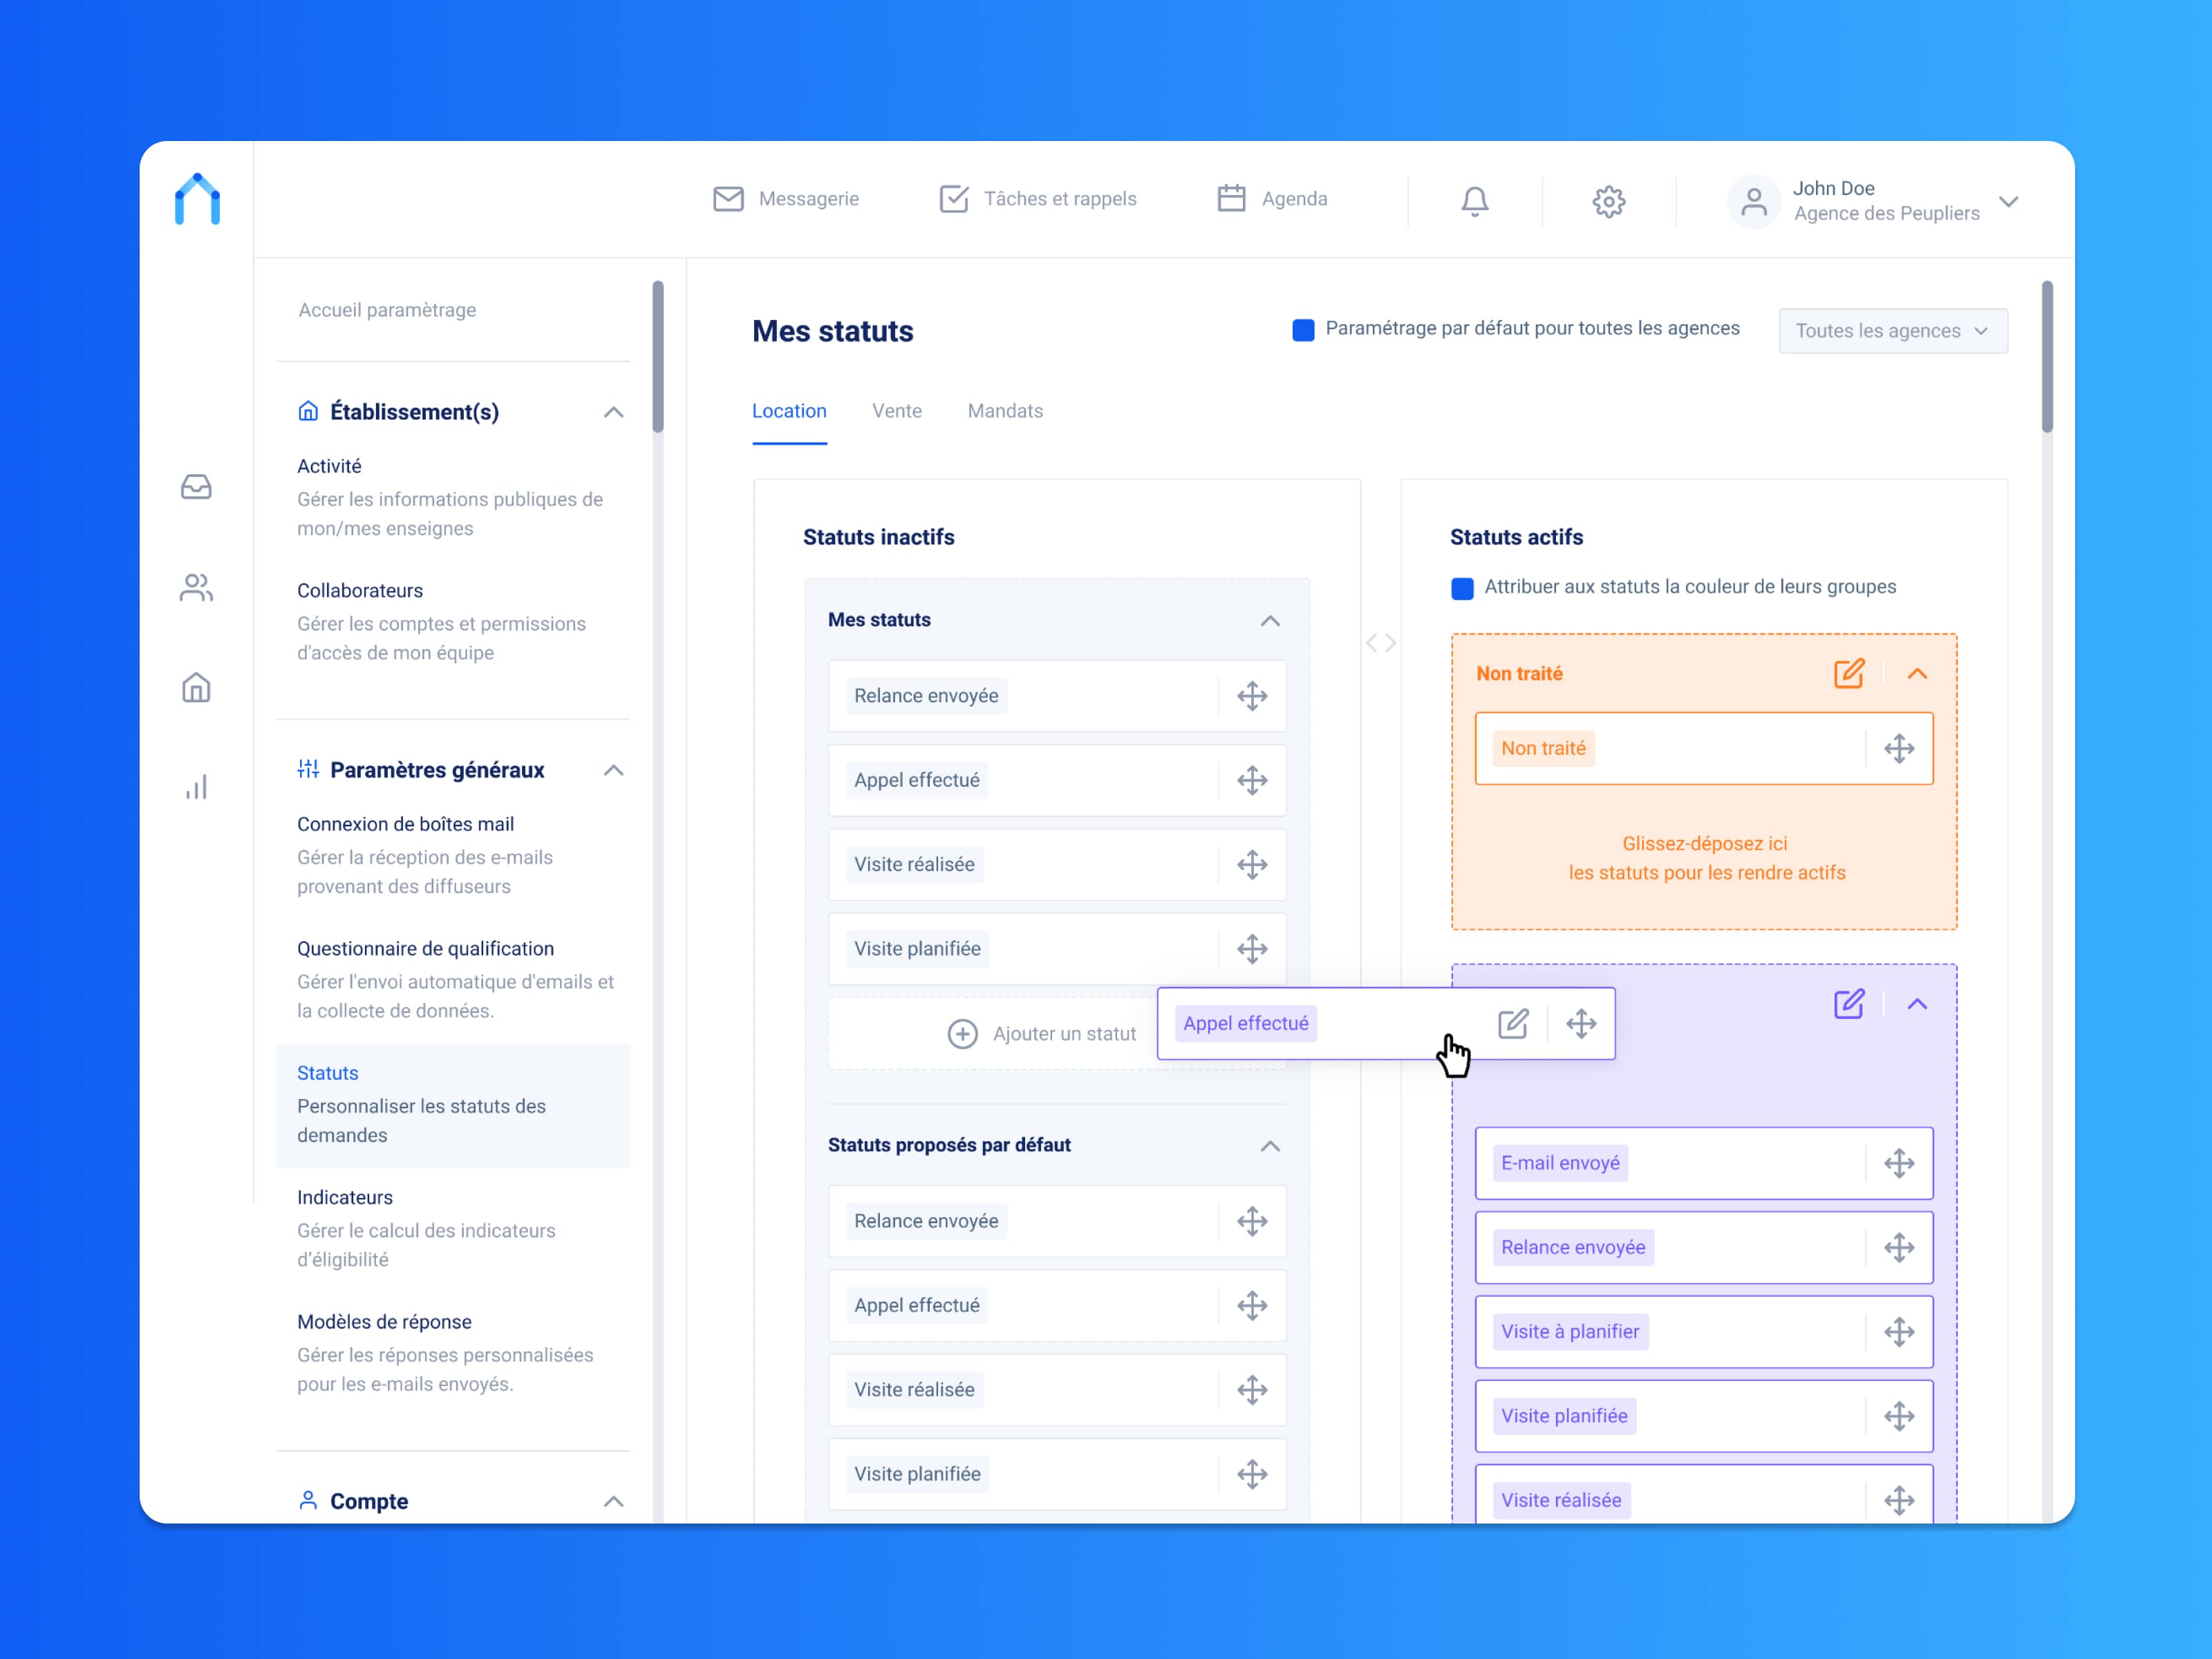The image size is (2212, 1659).
Task: Click move handle of default Relance envoyée
Action: [x=1252, y=1221]
